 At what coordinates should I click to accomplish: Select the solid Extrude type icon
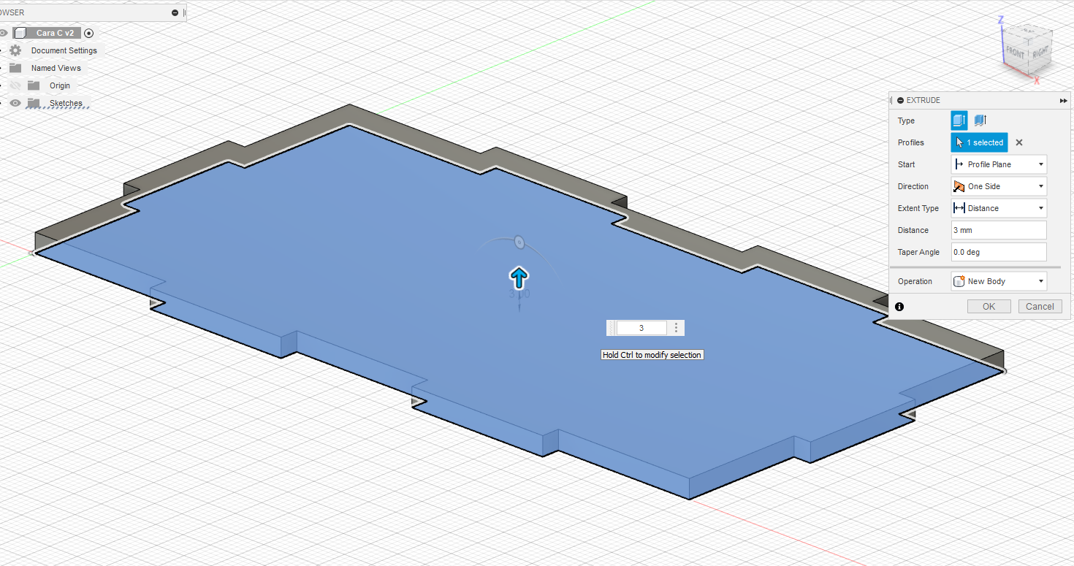pos(959,120)
